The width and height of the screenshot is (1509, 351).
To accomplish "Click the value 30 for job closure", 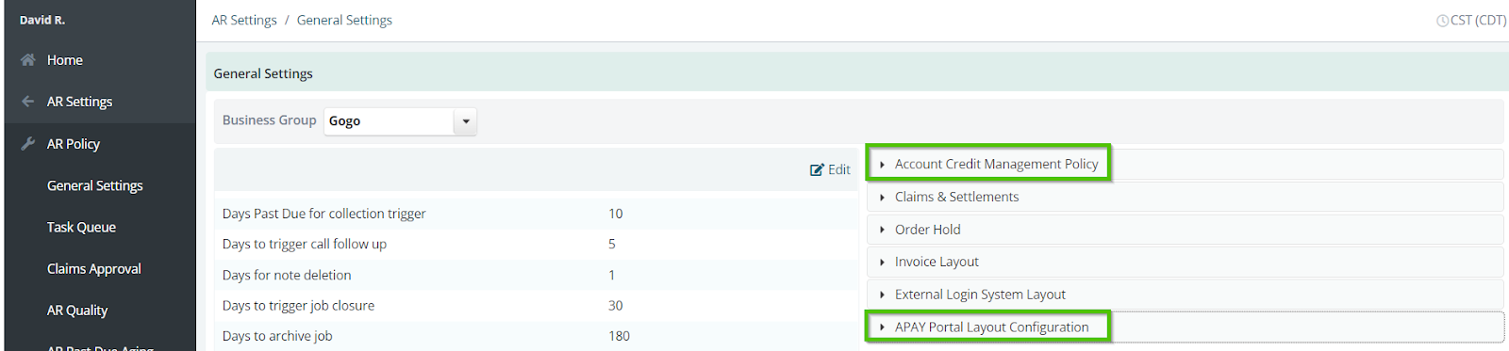I will click(615, 305).
